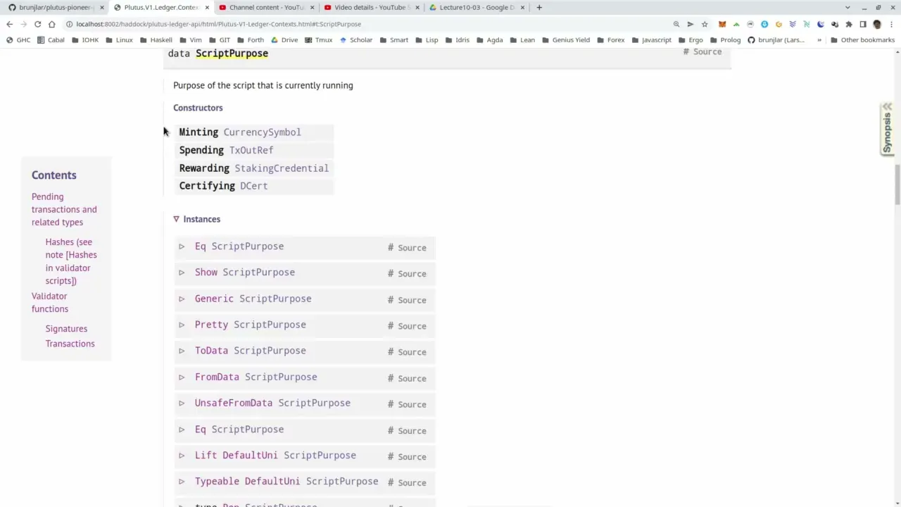
Task: Reload the page
Action: 37,24
